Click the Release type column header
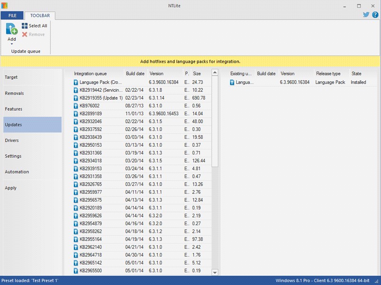This screenshot has height=285, width=381. click(x=328, y=74)
